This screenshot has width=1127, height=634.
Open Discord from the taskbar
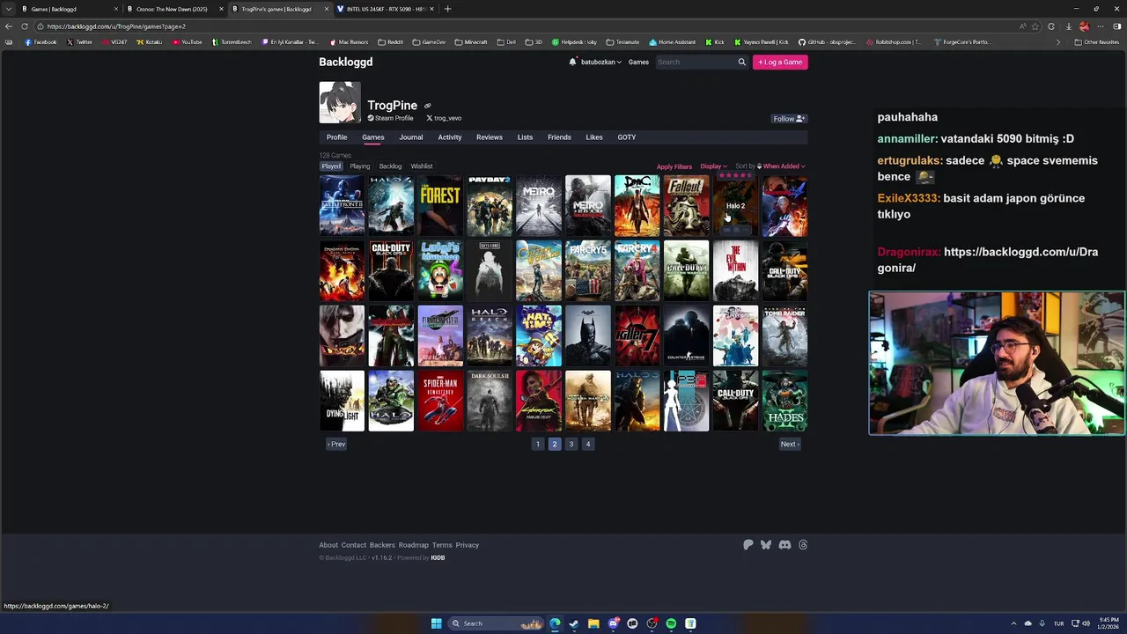(613, 623)
